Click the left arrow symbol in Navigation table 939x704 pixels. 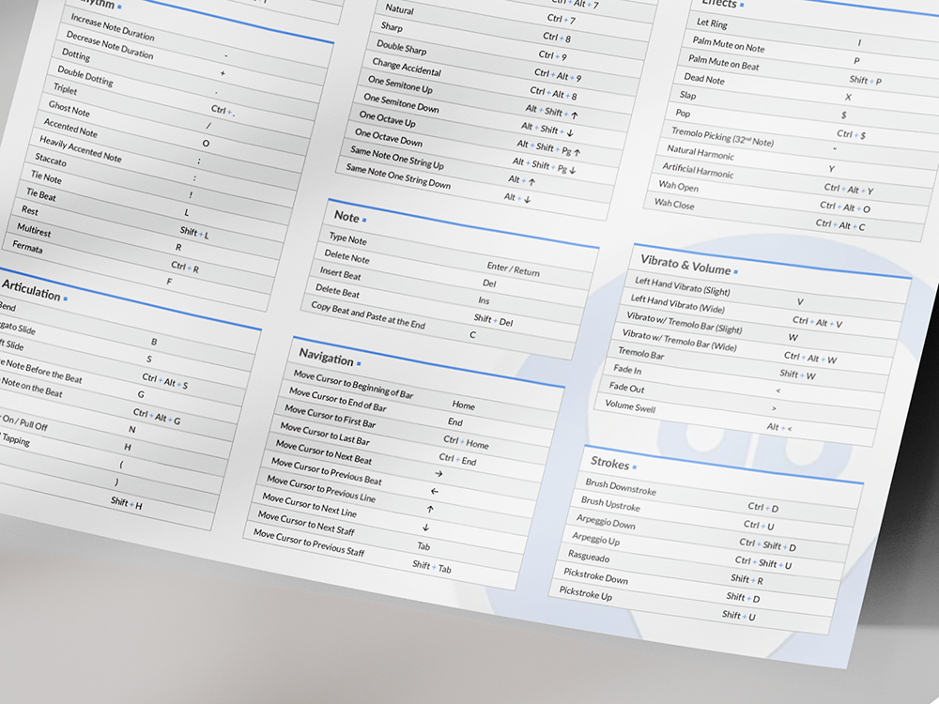[434, 491]
